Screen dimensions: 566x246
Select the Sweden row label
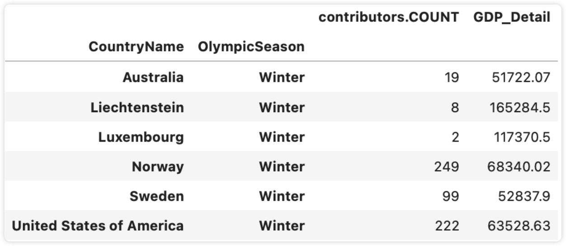coord(157,196)
